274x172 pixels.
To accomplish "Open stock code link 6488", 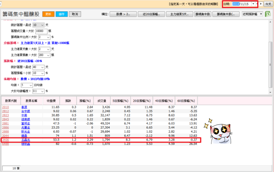I will pyautogui.click(x=5, y=144).
